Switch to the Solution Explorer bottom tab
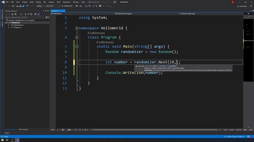Image resolution: width=254 pixels, height=142 pixels. tap(11, 129)
